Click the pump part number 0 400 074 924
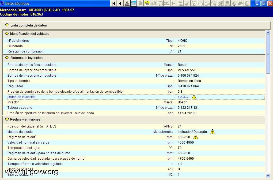 (x=188, y=76)
